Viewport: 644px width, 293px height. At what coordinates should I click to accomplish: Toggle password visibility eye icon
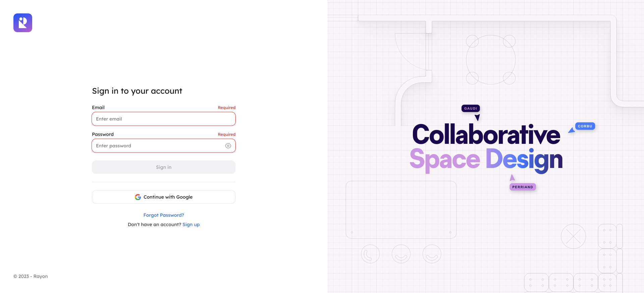coord(228,146)
